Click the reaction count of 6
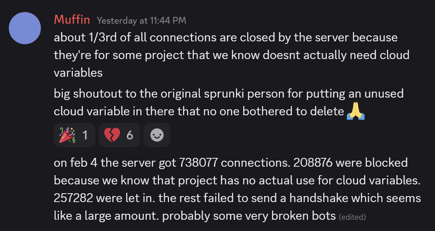 (130, 136)
